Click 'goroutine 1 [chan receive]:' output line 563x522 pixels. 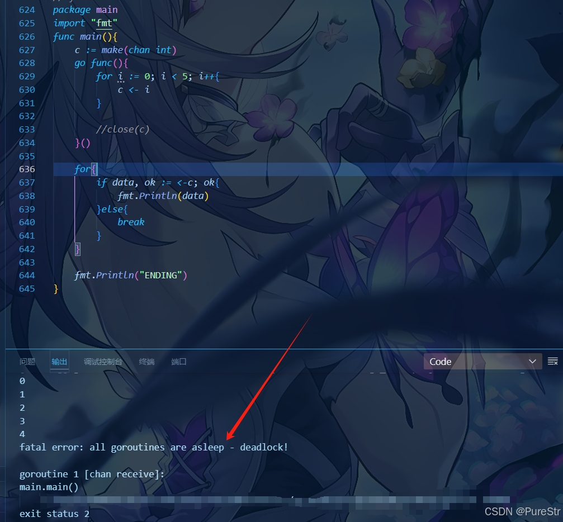[92, 474]
